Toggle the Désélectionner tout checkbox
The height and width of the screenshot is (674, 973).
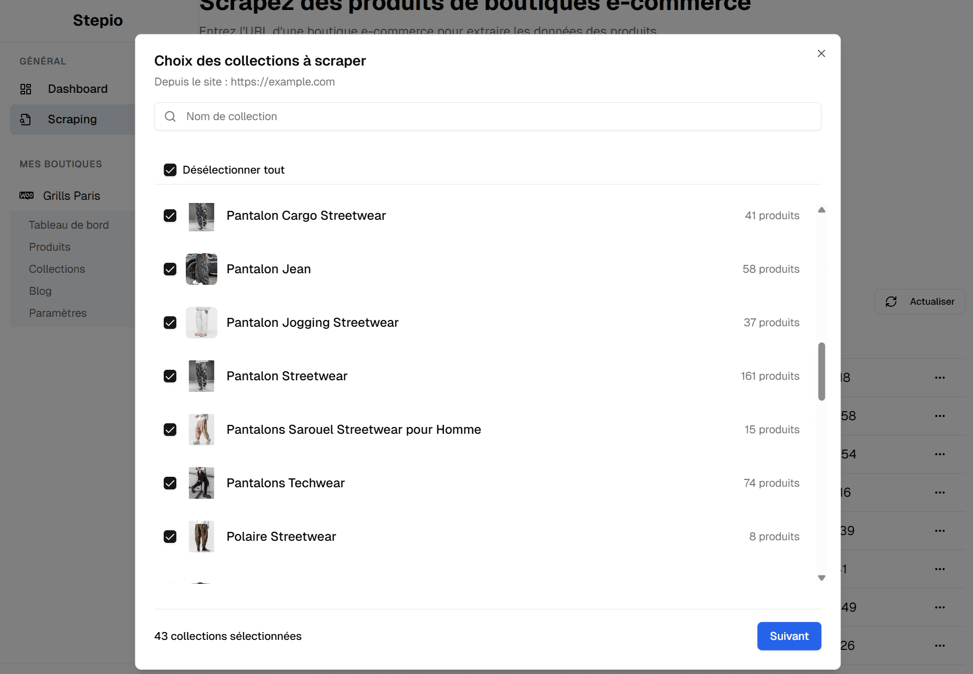coord(170,170)
